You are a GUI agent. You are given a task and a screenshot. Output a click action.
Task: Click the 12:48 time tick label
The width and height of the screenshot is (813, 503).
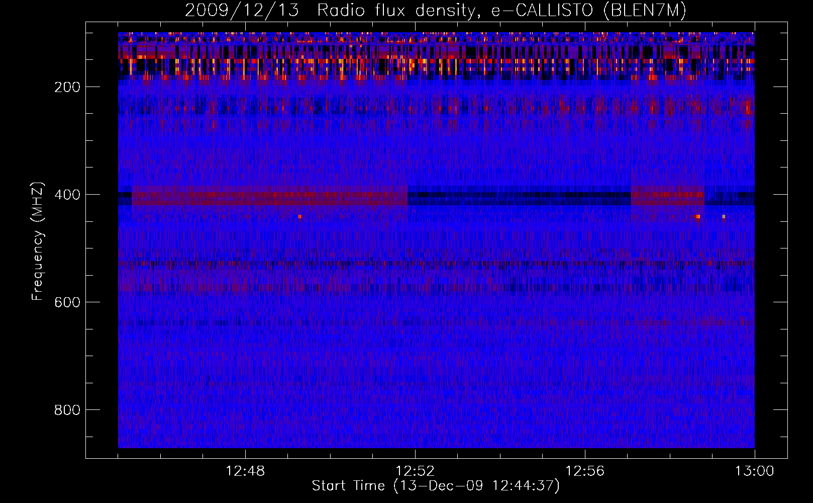click(245, 471)
